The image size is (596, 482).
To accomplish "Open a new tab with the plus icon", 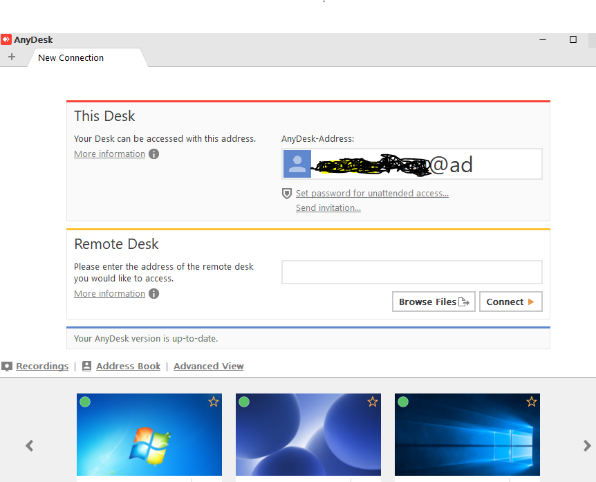I will tap(12, 57).
